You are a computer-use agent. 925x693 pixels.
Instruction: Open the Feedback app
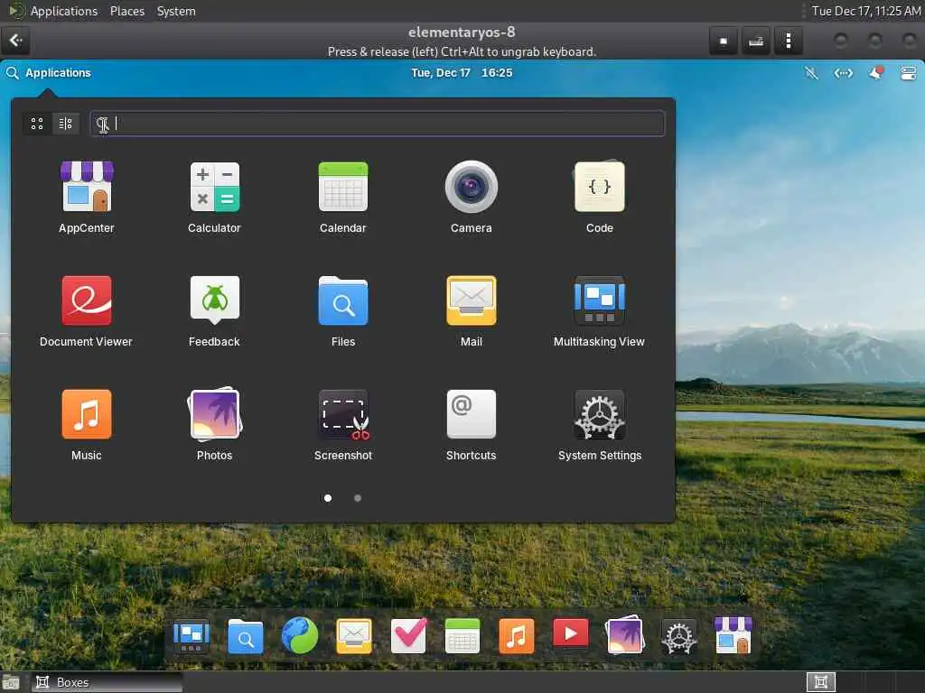coord(215,311)
